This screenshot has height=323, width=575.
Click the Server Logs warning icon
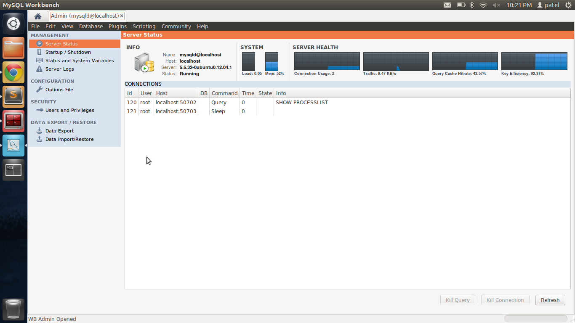[39, 69]
